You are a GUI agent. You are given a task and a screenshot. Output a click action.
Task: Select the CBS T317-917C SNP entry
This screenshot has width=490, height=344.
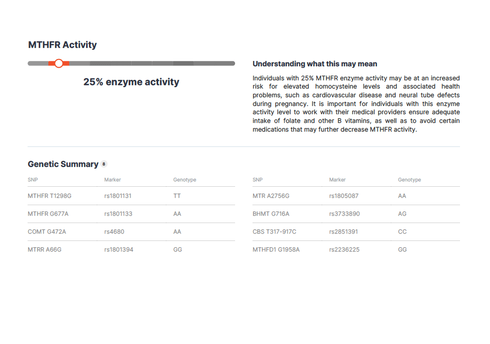tap(274, 232)
